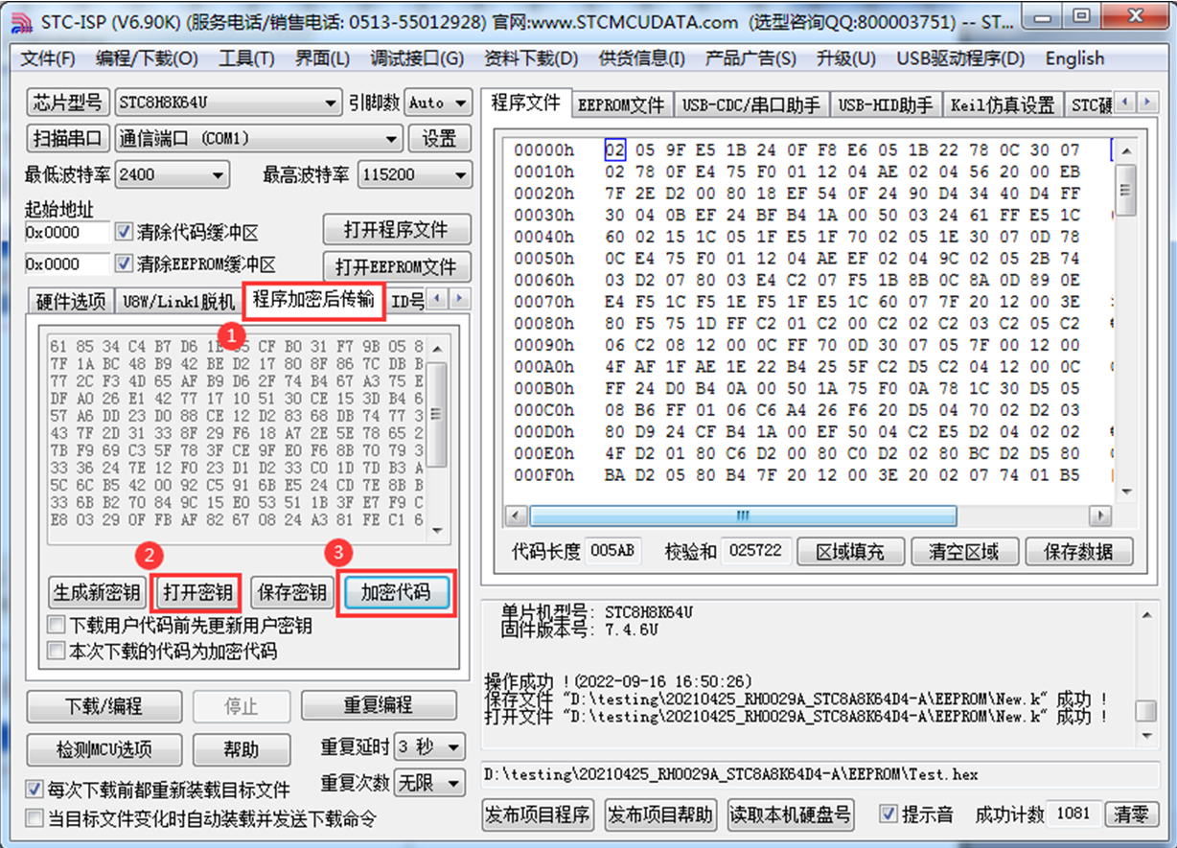The image size is (1177, 848).
Task: Switch to the USB-HID助手 tab
Action: 886,105
